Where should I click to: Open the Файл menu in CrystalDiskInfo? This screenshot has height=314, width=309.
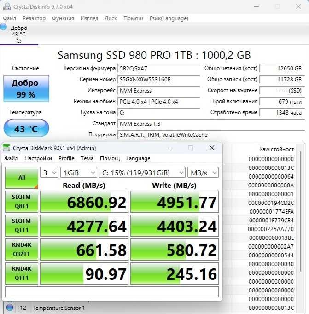[x=9, y=18]
